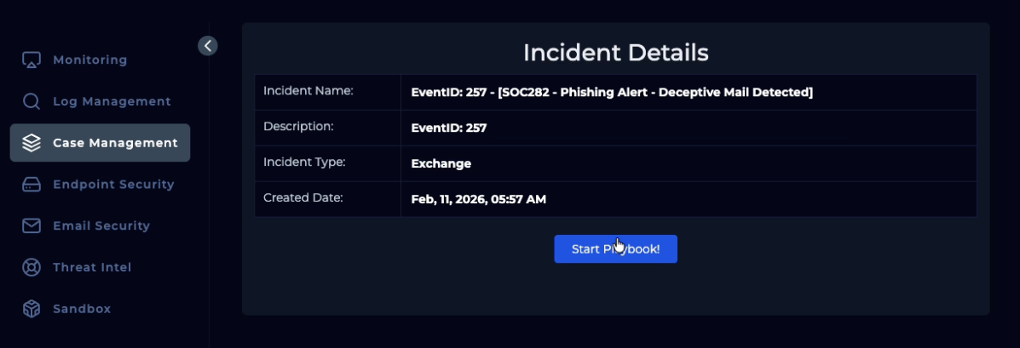Go to Log Management section
The image size is (1020, 348).
pos(112,102)
